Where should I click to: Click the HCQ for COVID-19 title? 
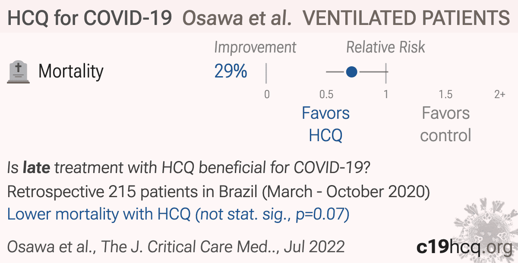90,18
